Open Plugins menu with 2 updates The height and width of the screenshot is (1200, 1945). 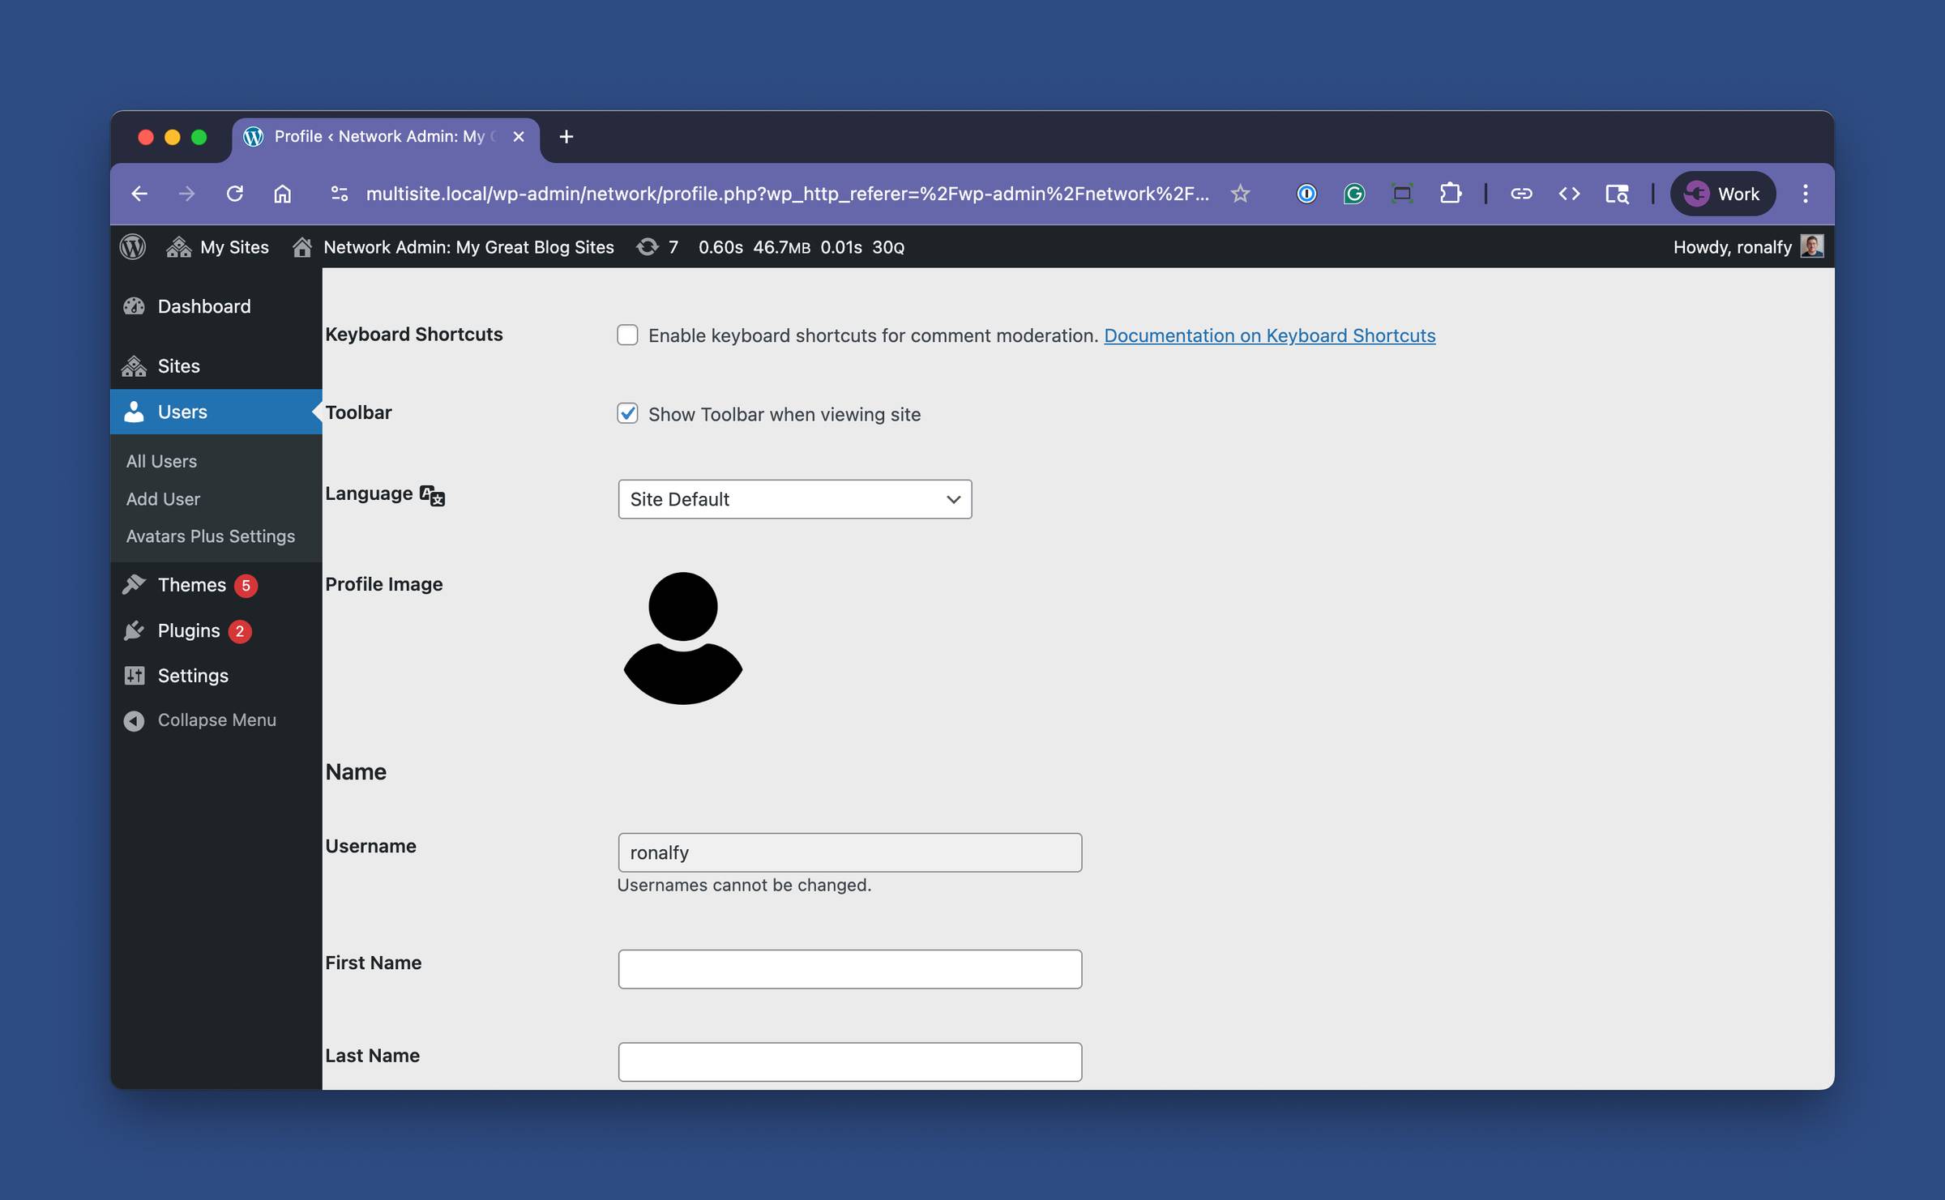(x=216, y=630)
